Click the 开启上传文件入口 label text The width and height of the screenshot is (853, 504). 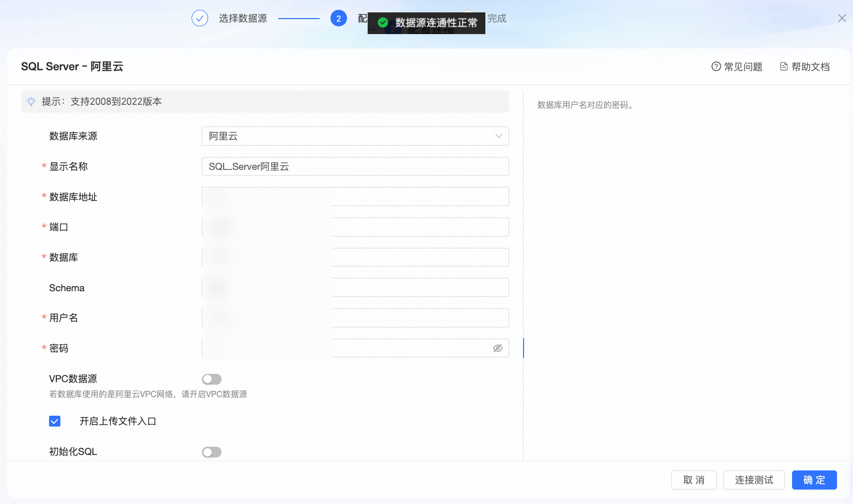(118, 421)
